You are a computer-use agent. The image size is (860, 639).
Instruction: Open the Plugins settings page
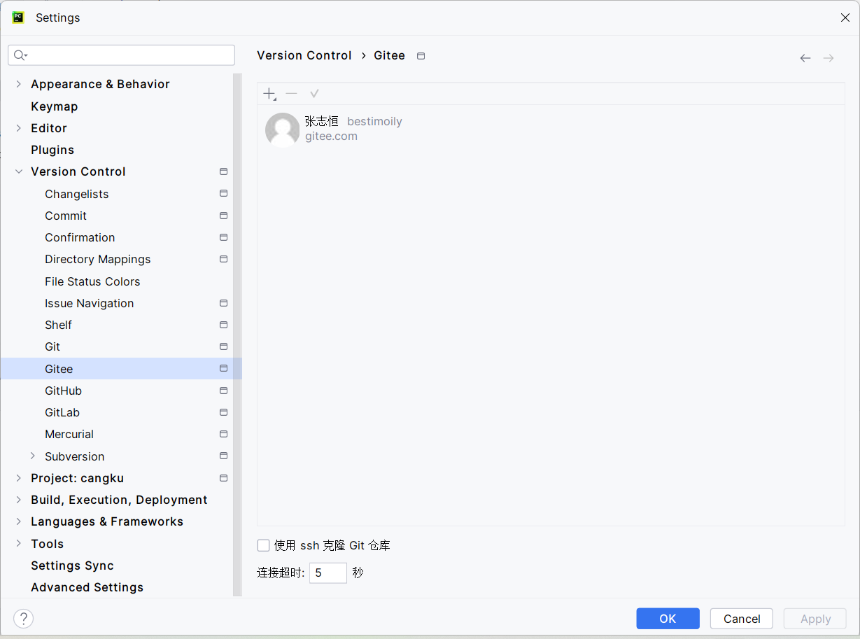pos(52,150)
